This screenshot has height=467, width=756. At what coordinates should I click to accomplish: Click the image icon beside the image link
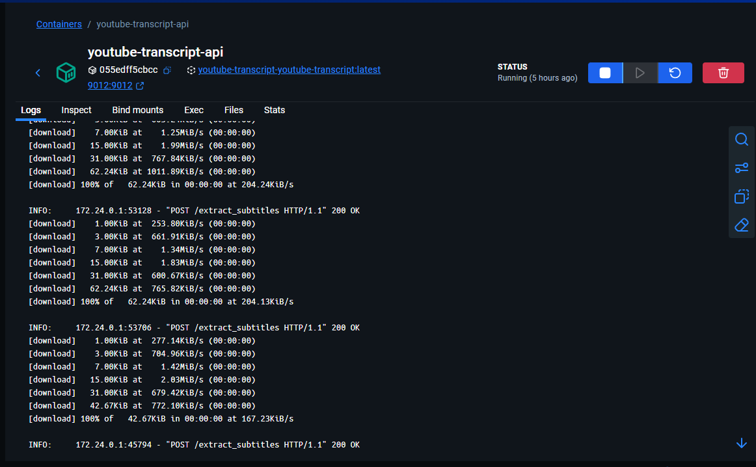coord(191,70)
